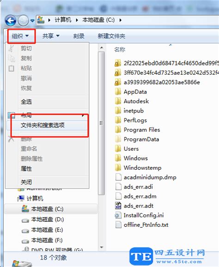Click the greyed Forward navigation arrow
Image resolution: width=219 pixels, height=267 pixels.
[x=24, y=21]
